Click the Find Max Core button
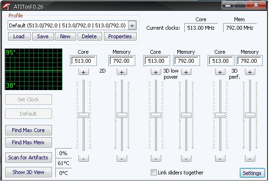Image resolution: width=269 pixels, height=182 pixels. [28, 130]
